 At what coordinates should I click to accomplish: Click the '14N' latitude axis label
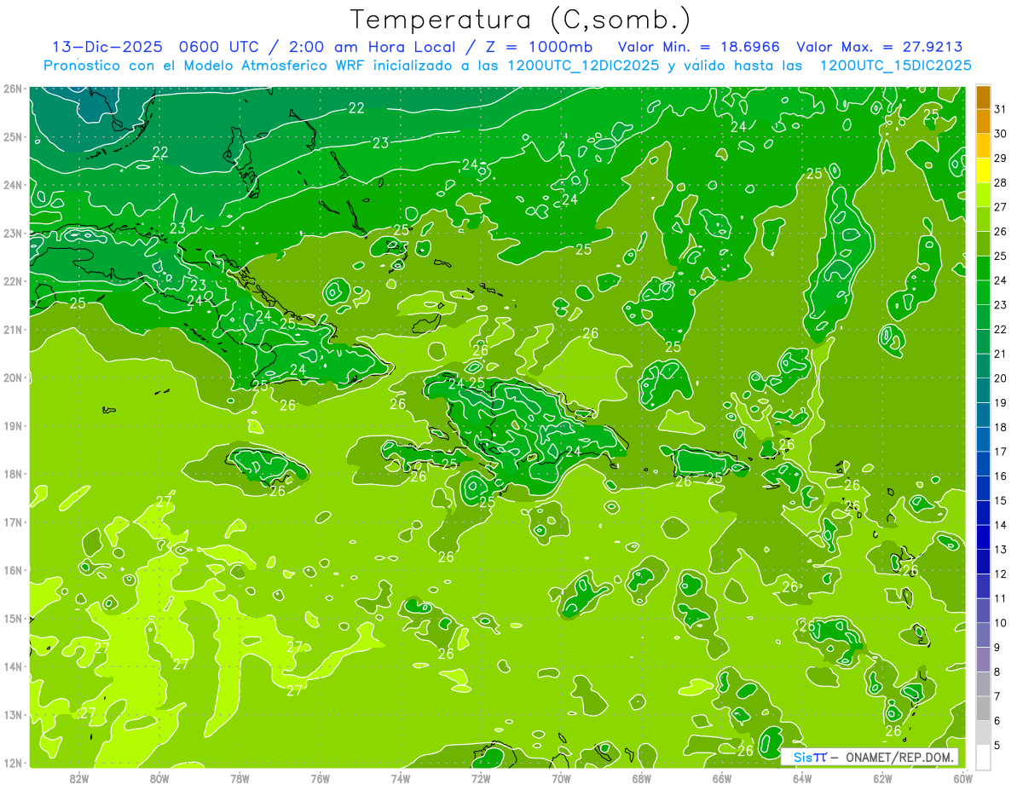click(12, 666)
